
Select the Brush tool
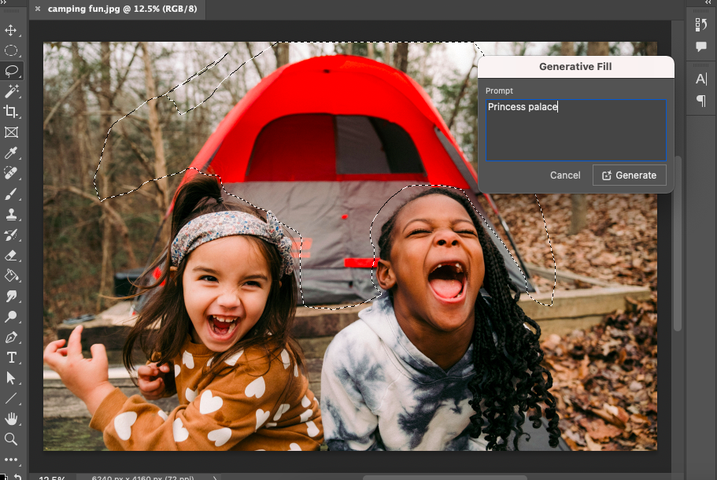[12, 194]
